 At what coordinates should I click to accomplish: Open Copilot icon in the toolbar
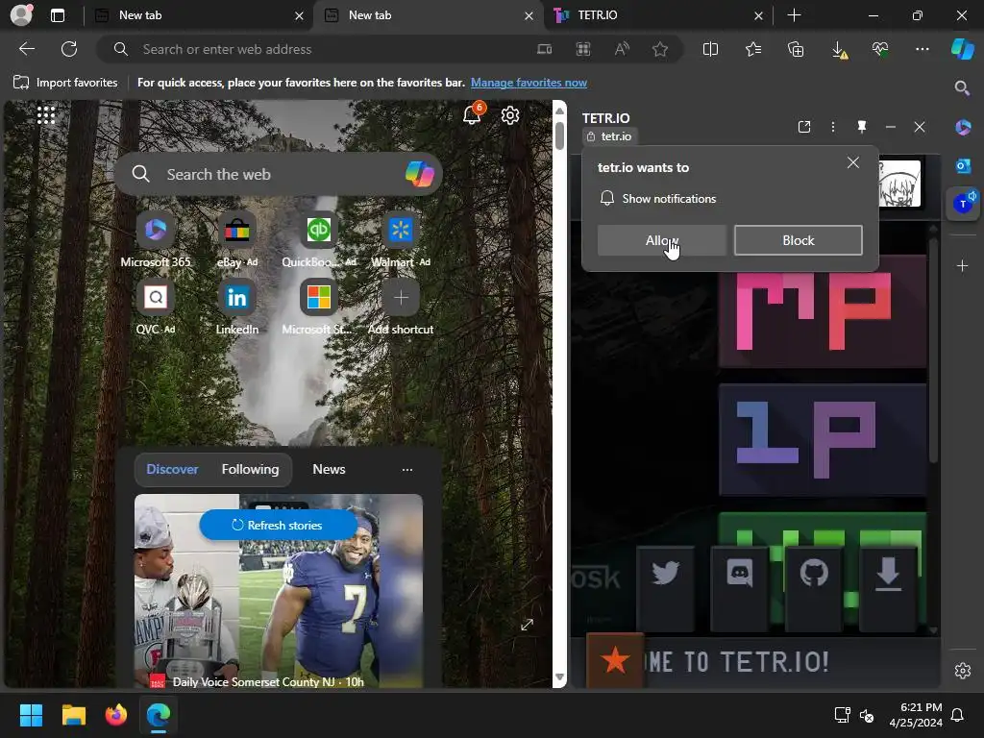(x=962, y=49)
